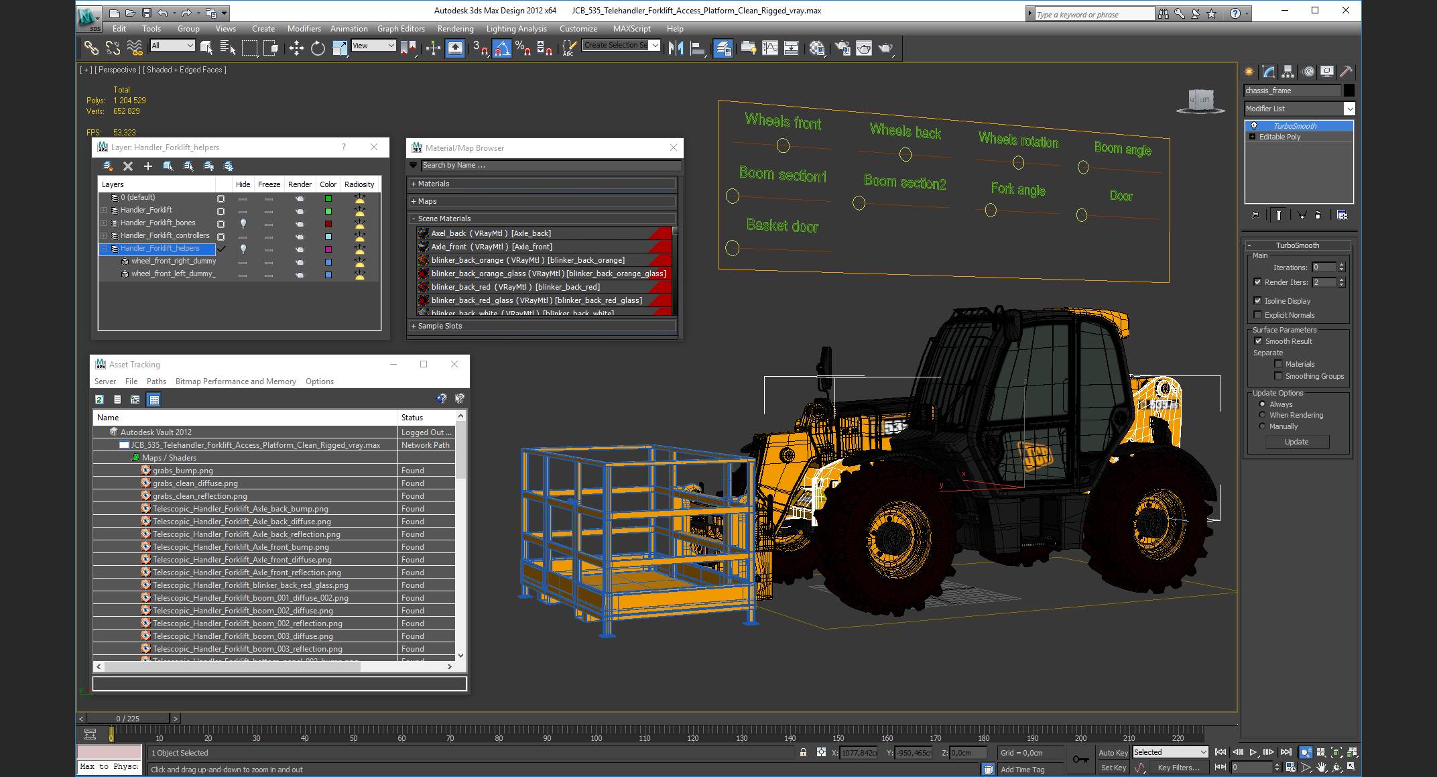The width and height of the screenshot is (1437, 777).
Task: Refresh the Asset Tracking list
Action: (99, 400)
